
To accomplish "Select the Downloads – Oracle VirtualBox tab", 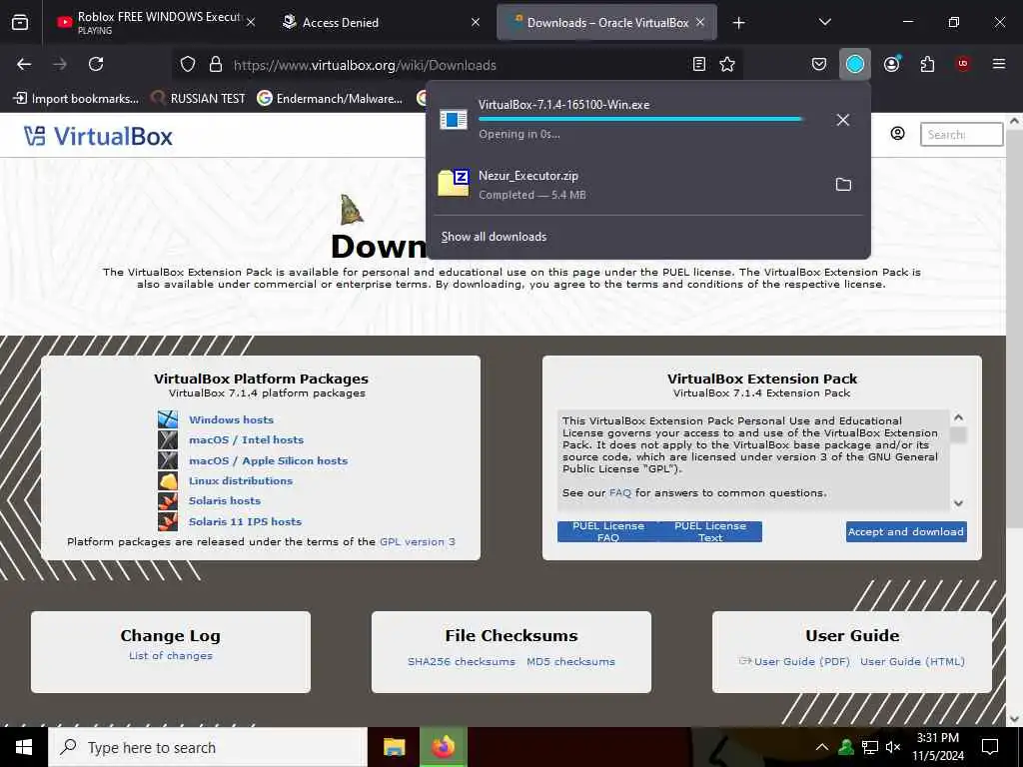I will [x=606, y=23].
